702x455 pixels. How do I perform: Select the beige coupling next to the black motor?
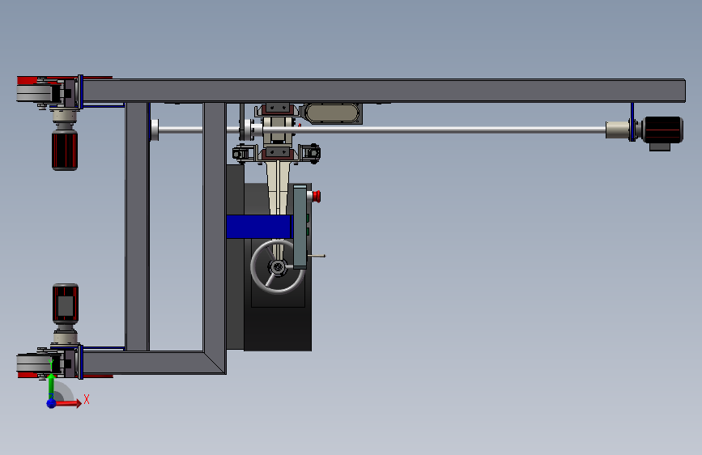(618, 130)
